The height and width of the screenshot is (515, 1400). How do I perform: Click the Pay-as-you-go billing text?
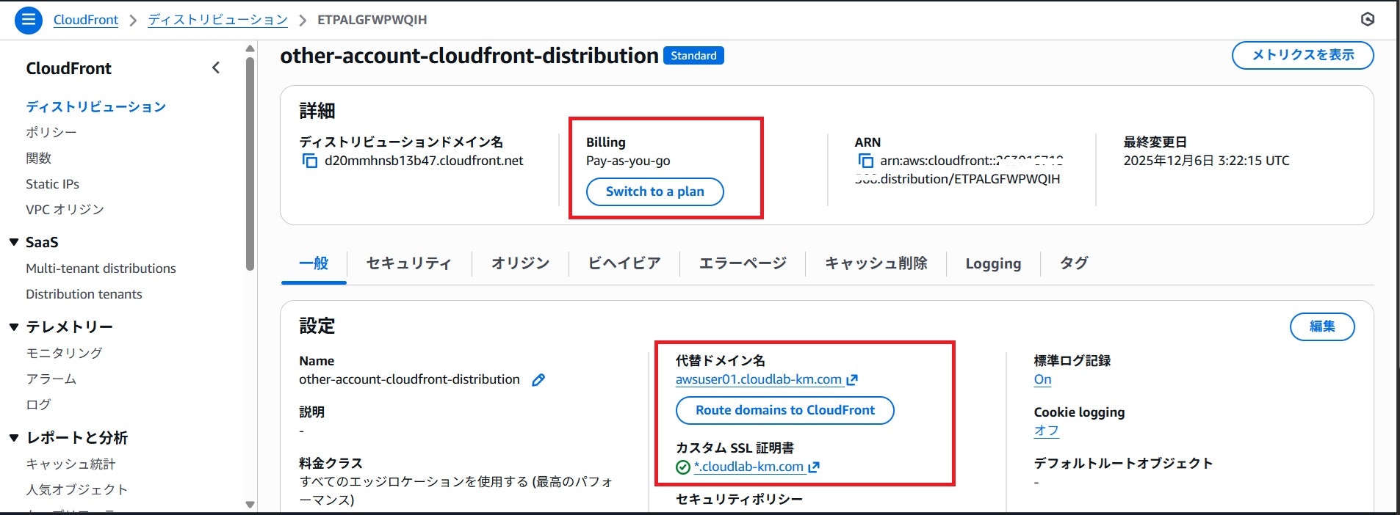click(628, 161)
